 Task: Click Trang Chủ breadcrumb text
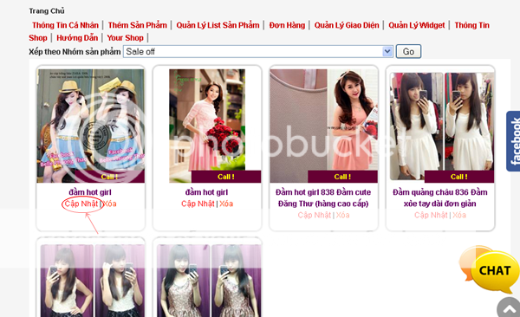pyautogui.click(x=47, y=11)
